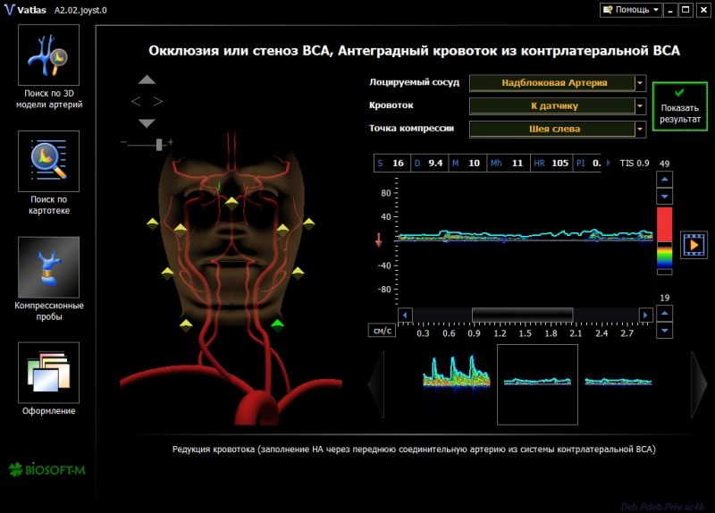Click Показать результат button
715x513 pixels.
tap(679, 107)
